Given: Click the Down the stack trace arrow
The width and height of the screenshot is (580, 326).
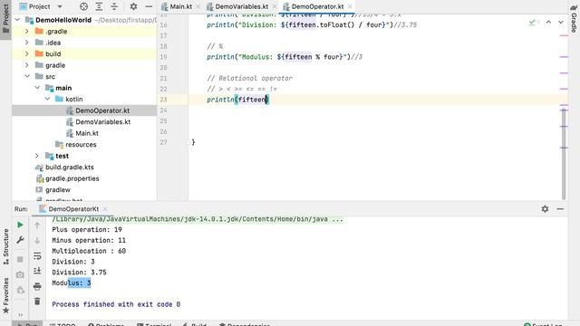Looking at the screenshot, I should [37, 240].
